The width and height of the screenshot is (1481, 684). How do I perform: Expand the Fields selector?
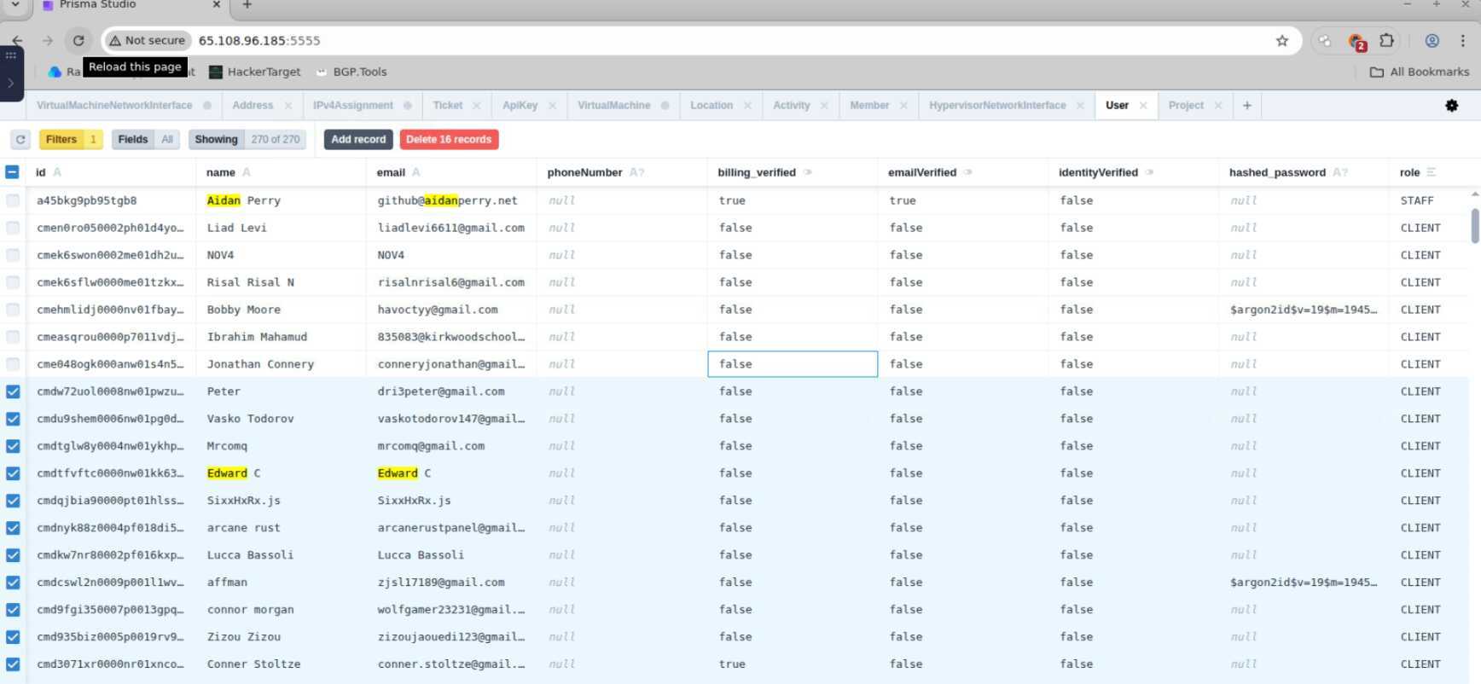click(144, 139)
